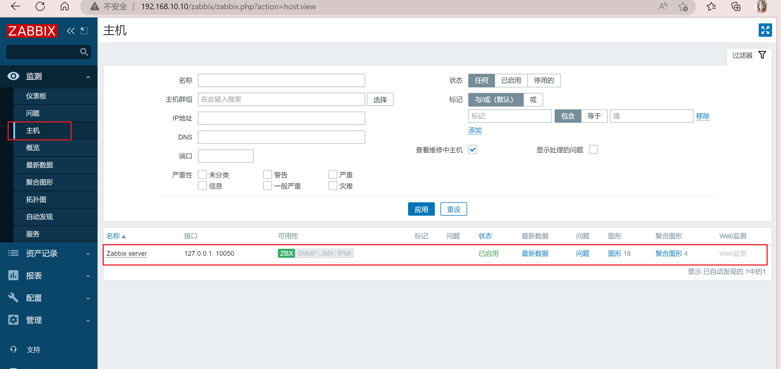The image size is (781, 369).
Task: Uncheck 查看维修中主机 checkbox
Action: tap(473, 149)
